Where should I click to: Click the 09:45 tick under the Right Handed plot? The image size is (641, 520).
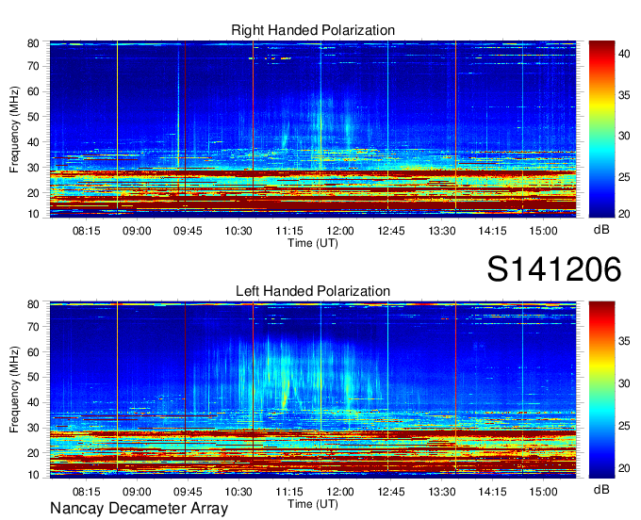[188, 231]
